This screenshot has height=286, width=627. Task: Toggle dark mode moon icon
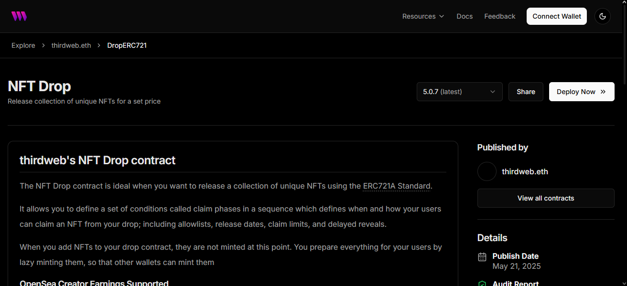coord(603,16)
